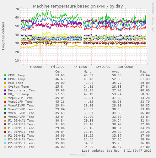Image resolution: width=156 pixels, height=158 pixels.
Task: Click the 'Fri 18:00' time axis label
Action: point(80,67)
